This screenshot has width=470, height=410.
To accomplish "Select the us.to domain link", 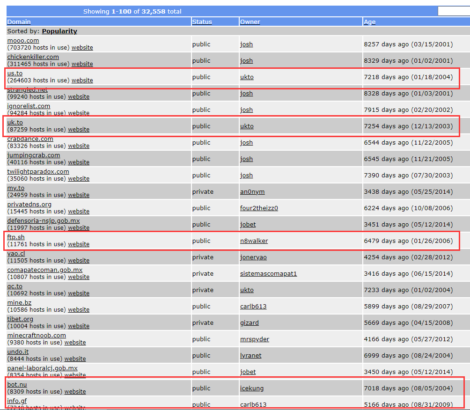I will pyautogui.click(x=15, y=73).
